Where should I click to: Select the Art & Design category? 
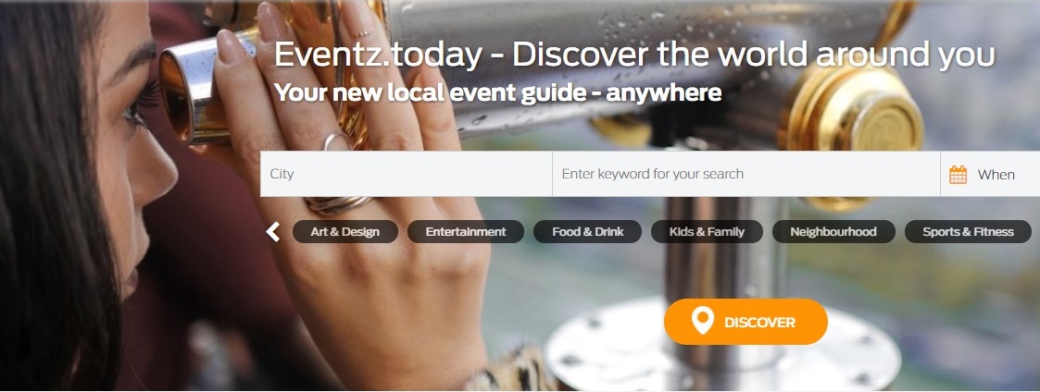pyautogui.click(x=345, y=232)
